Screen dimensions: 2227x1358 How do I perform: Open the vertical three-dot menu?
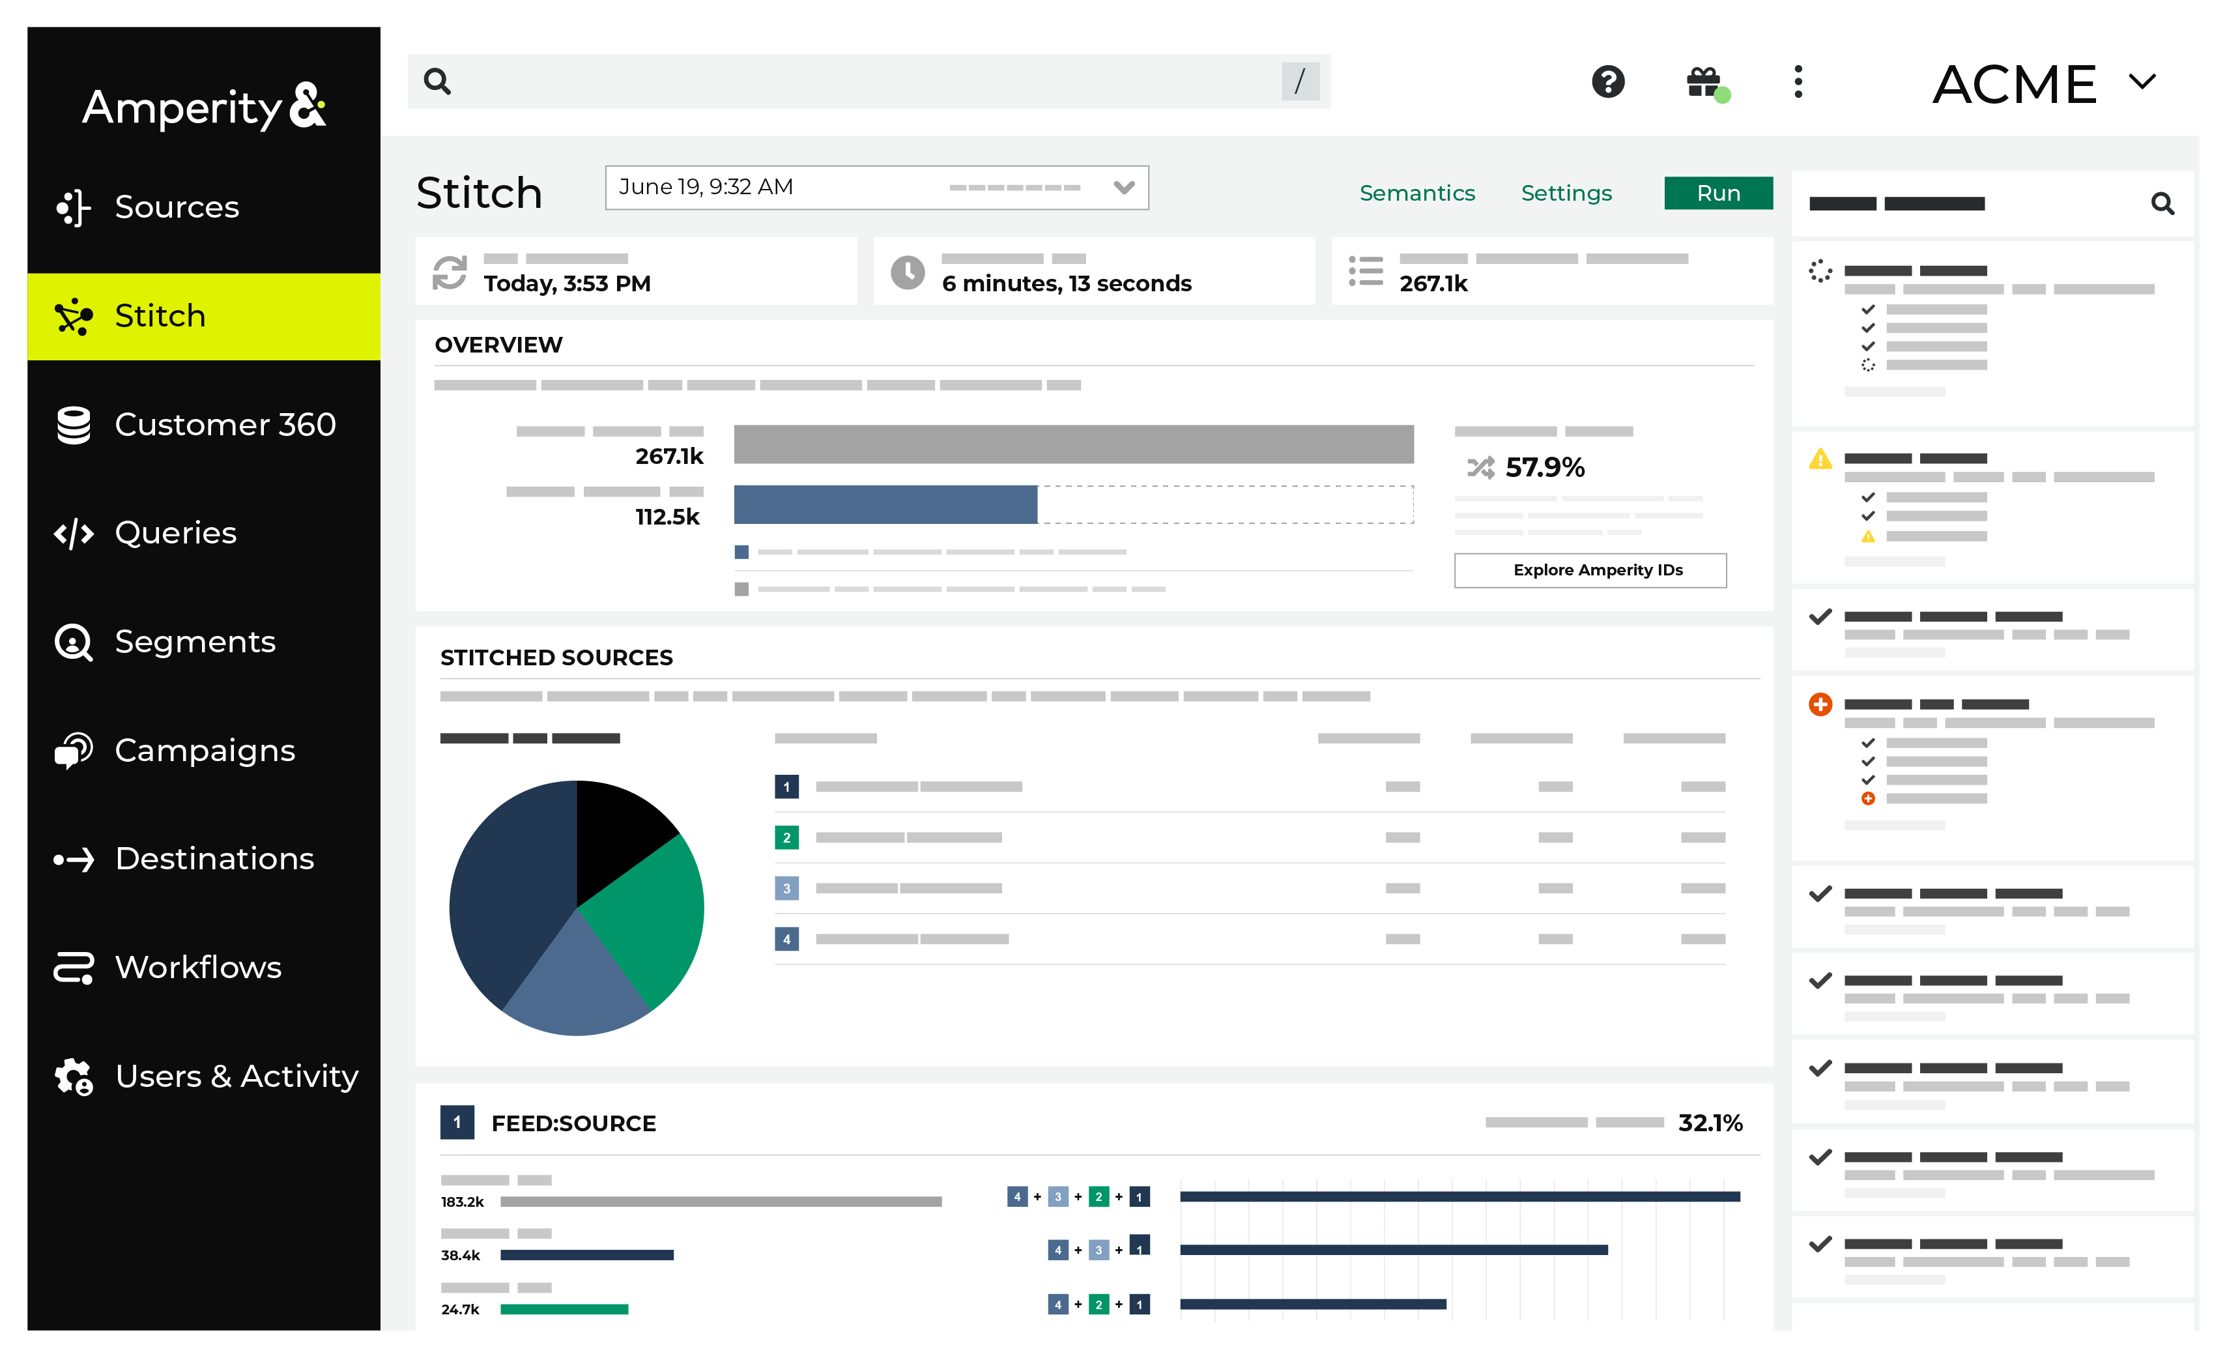click(x=1798, y=82)
